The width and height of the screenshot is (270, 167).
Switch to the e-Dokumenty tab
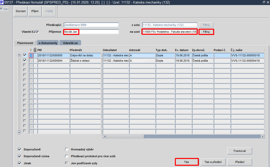coord(48,43)
